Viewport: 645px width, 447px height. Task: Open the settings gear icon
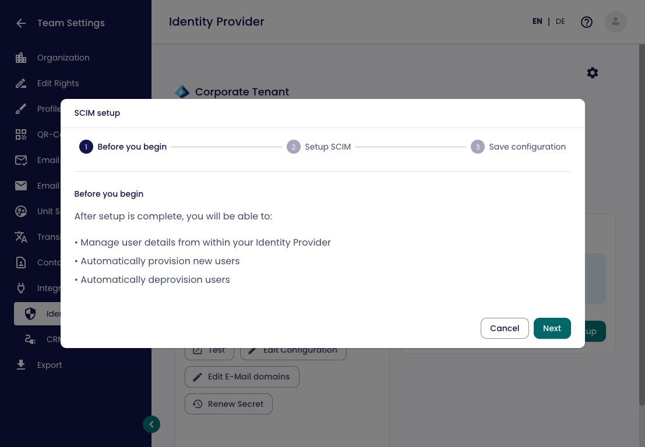[593, 73]
